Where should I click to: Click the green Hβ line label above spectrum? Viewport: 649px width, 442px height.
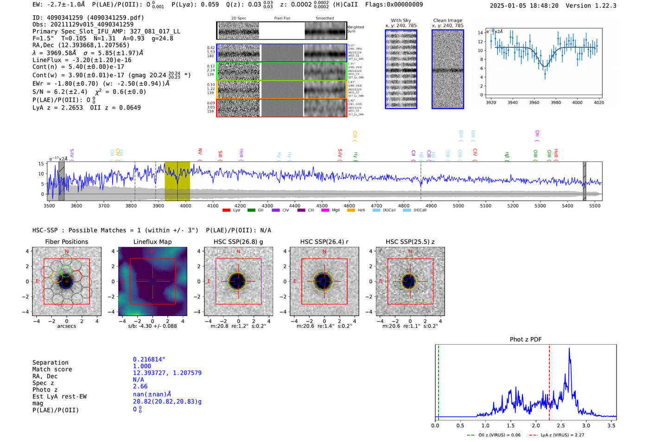(x=507, y=155)
